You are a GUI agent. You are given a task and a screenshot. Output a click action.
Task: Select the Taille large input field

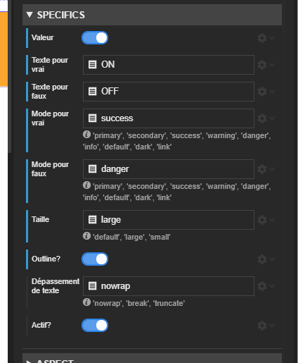point(169,220)
